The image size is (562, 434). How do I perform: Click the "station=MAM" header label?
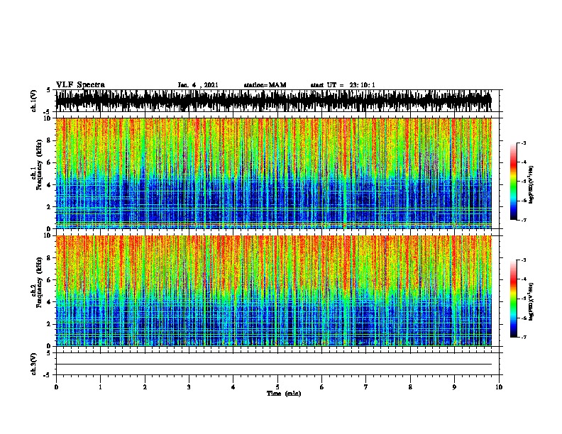point(265,85)
